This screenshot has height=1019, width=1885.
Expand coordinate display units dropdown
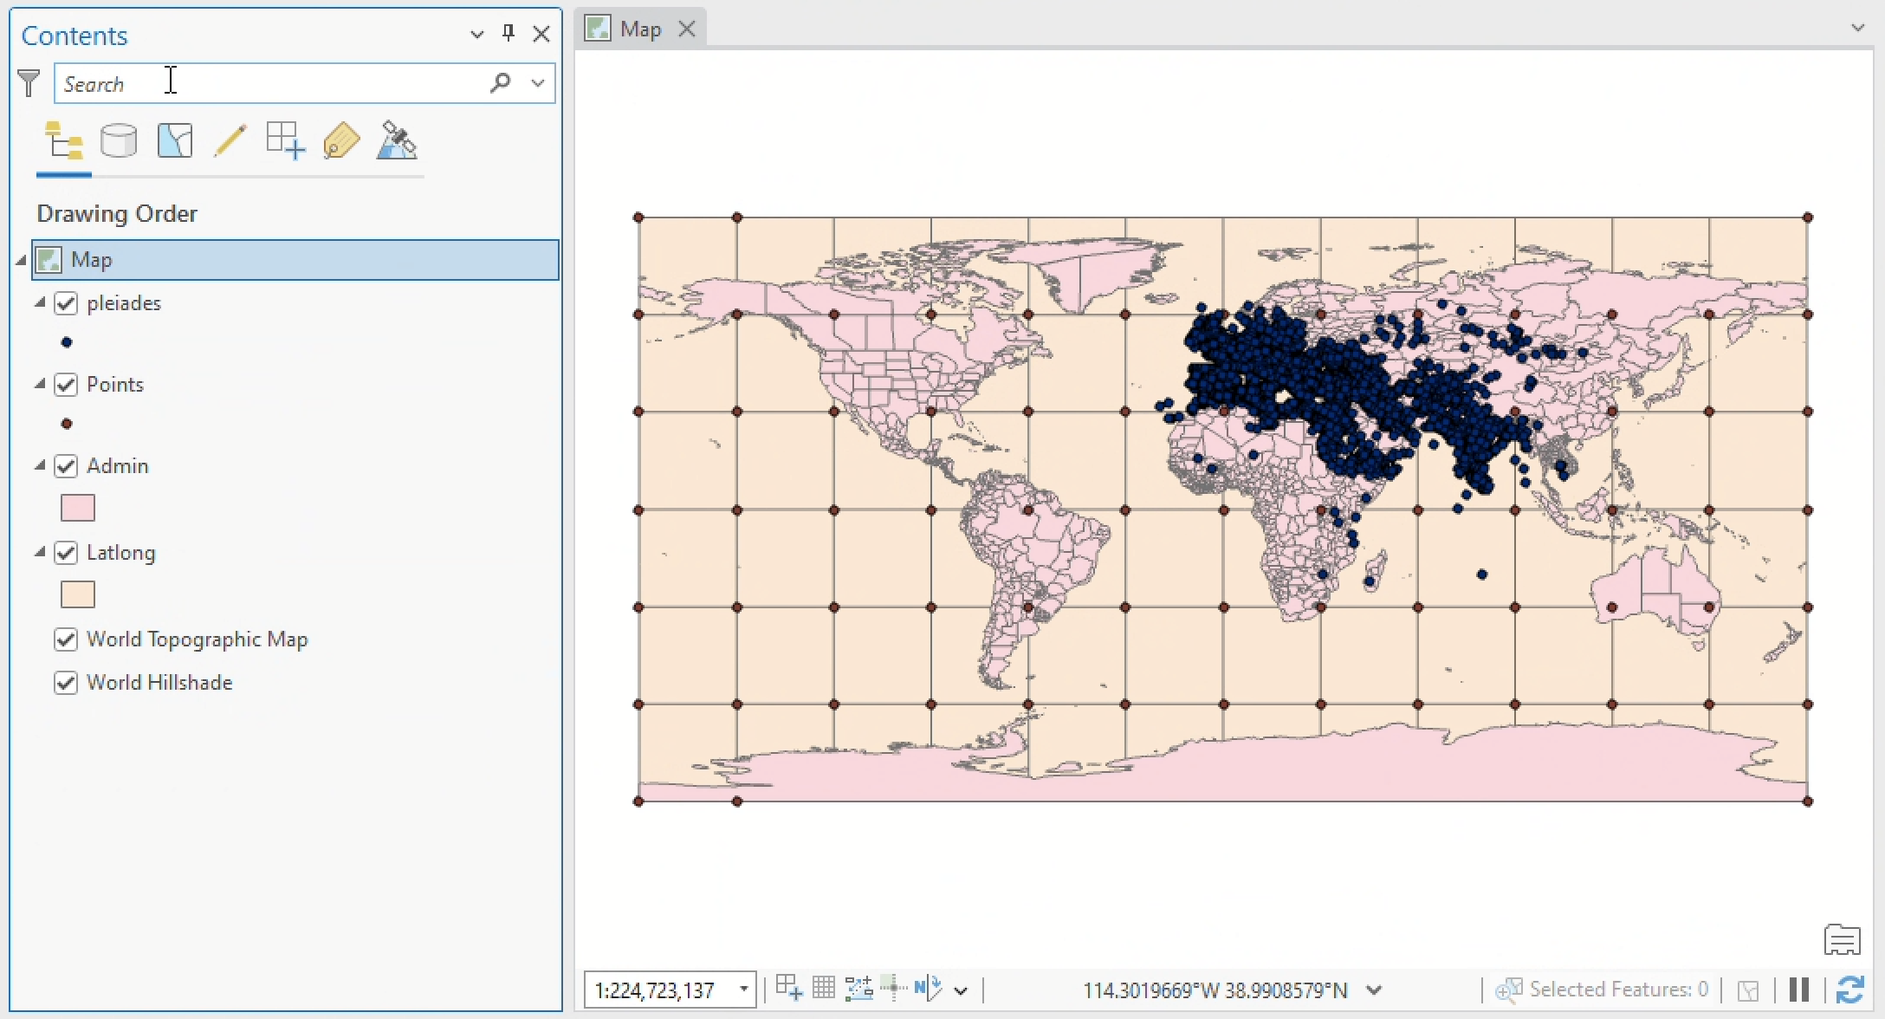click(x=1374, y=990)
